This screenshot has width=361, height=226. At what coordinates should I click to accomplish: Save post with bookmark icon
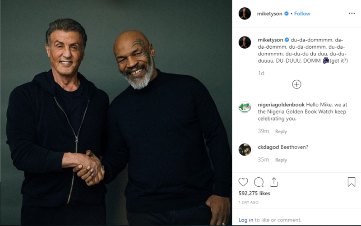[x=351, y=182]
